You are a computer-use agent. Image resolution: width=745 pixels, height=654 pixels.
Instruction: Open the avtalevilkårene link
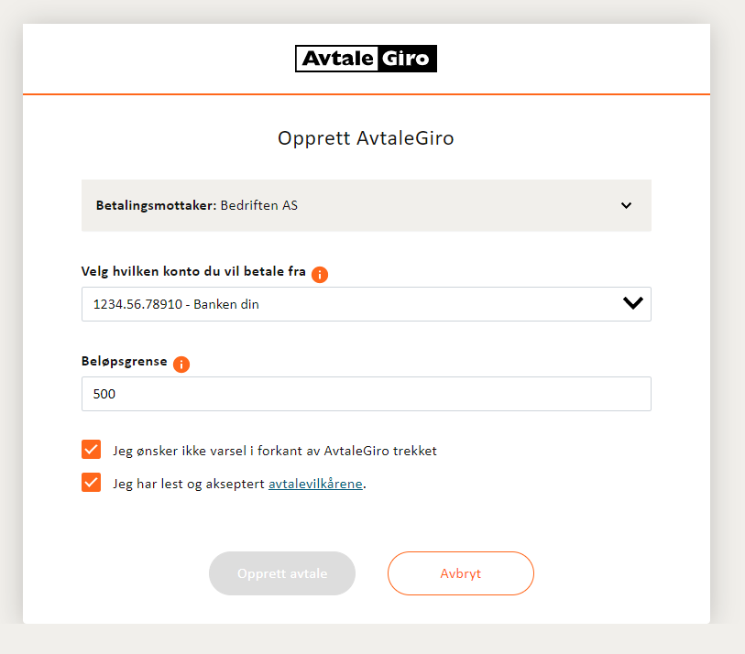coord(315,484)
